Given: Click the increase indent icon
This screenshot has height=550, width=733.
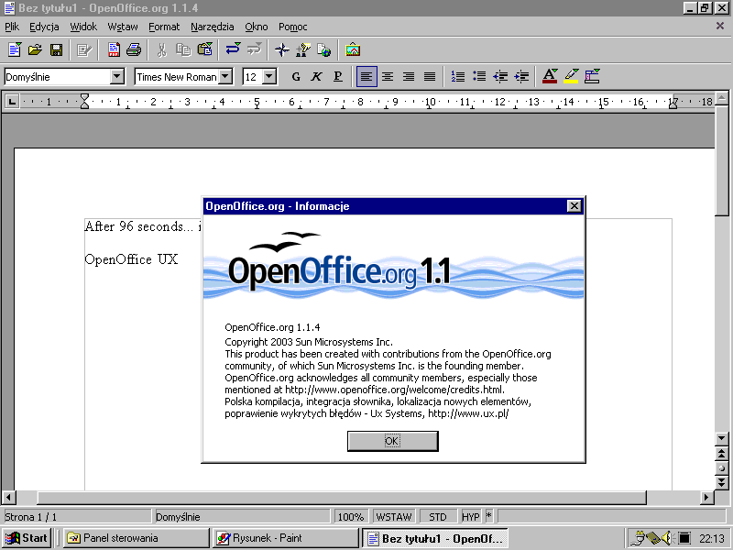Looking at the screenshot, I should tap(521, 77).
